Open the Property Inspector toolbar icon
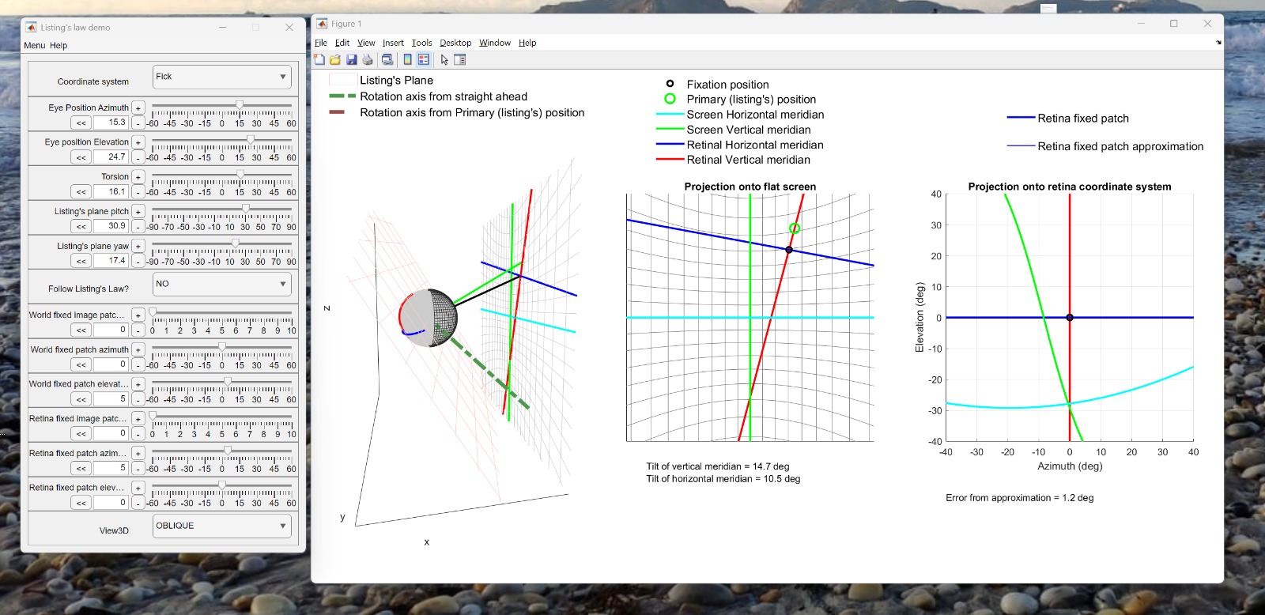Image resolution: width=1265 pixels, height=615 pixels. (460, 60)
